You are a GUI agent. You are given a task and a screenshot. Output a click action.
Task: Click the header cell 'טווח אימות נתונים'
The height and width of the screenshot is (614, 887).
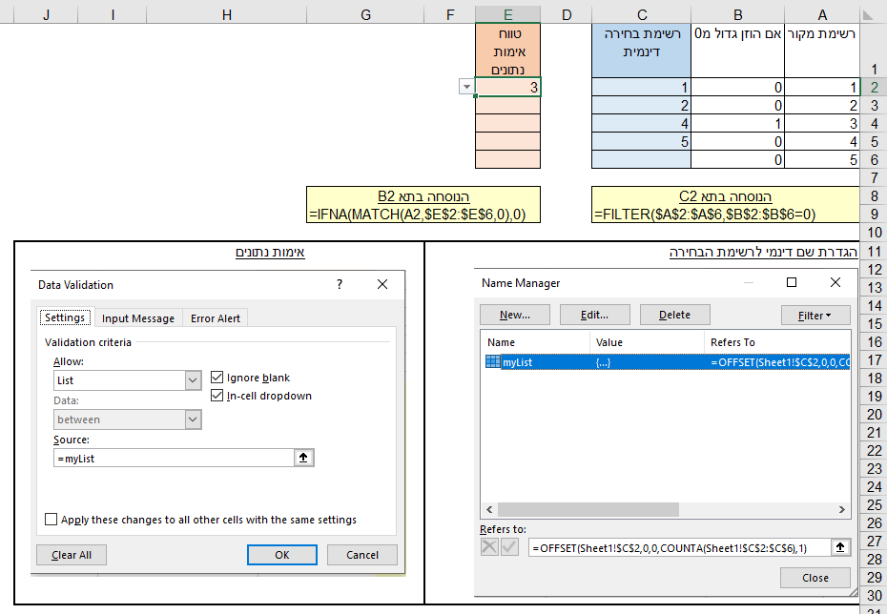point(508,51)
